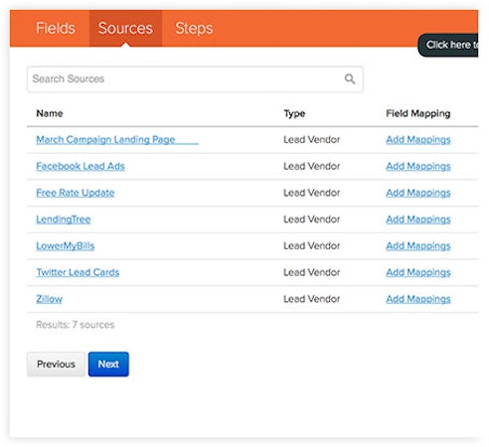
Task: Click the blue Next button
Action: [x=108, y=365]
